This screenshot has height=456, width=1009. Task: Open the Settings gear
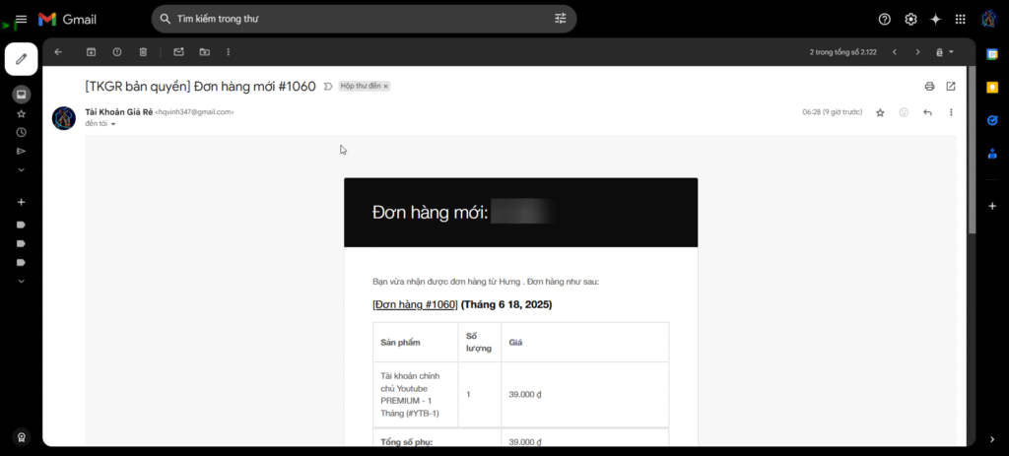tap(910, 20)
